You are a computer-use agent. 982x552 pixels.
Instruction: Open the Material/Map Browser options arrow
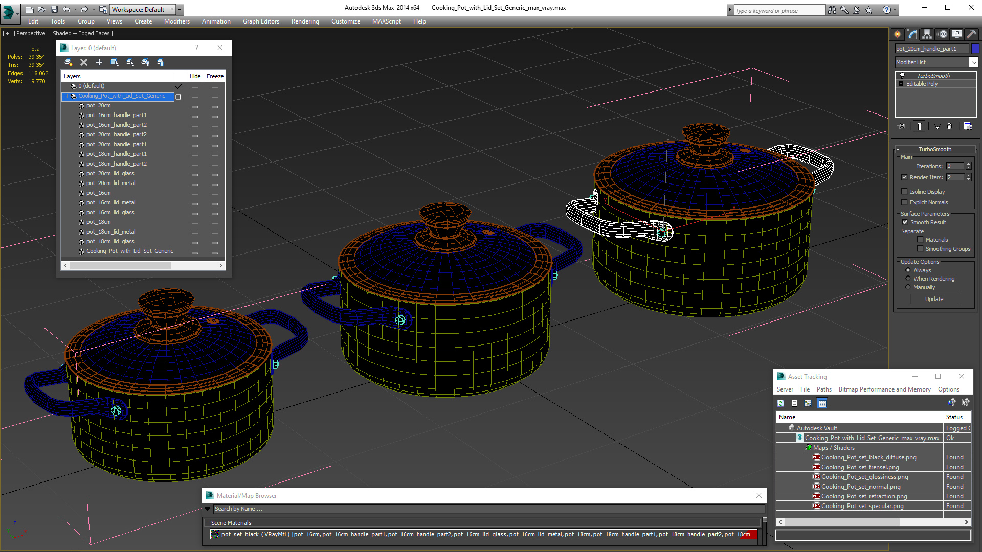(207, 509)
